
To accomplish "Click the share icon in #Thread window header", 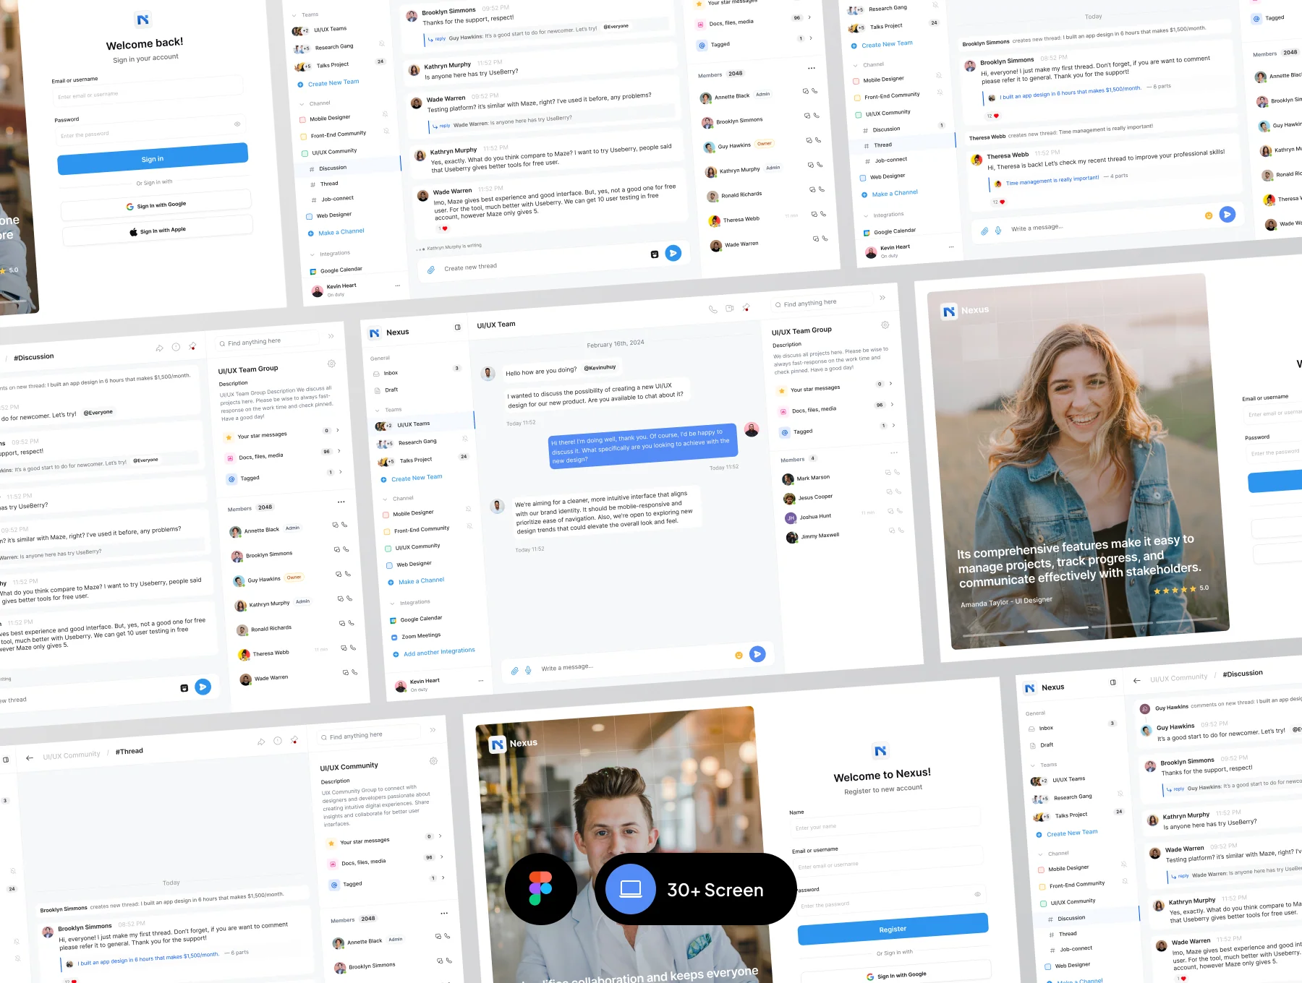I will (x=261, y=742).
